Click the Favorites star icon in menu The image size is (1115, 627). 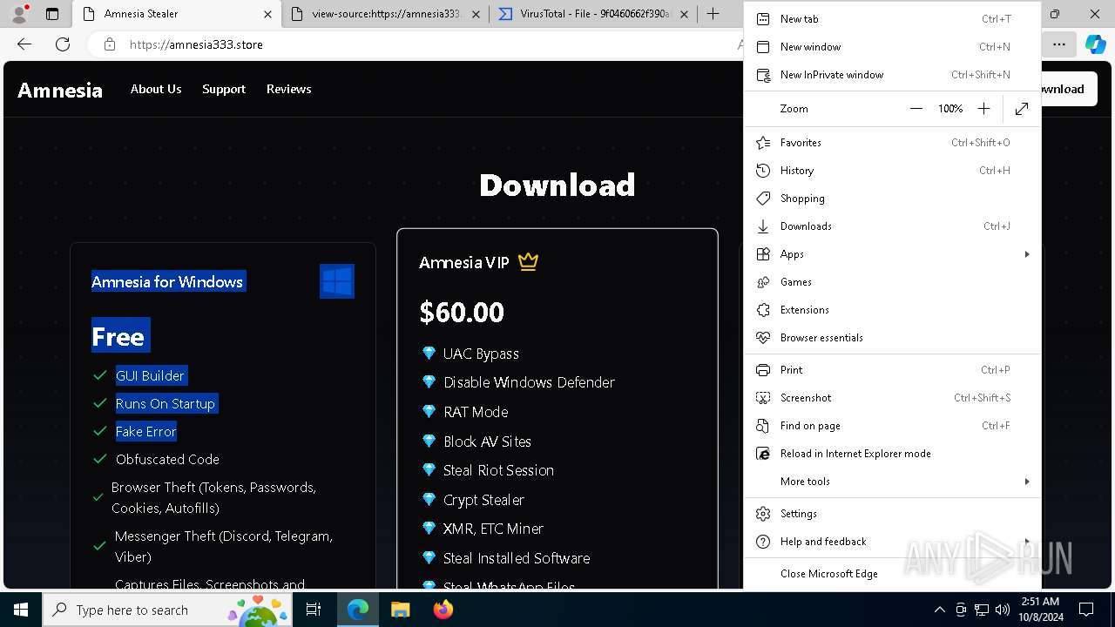click(763, 143)
